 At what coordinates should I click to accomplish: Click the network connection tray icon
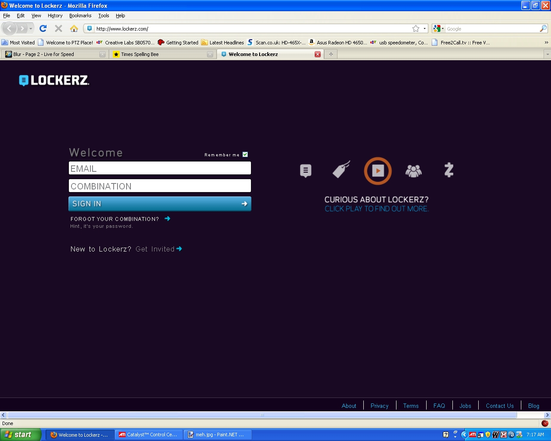(x=519, y=435)
